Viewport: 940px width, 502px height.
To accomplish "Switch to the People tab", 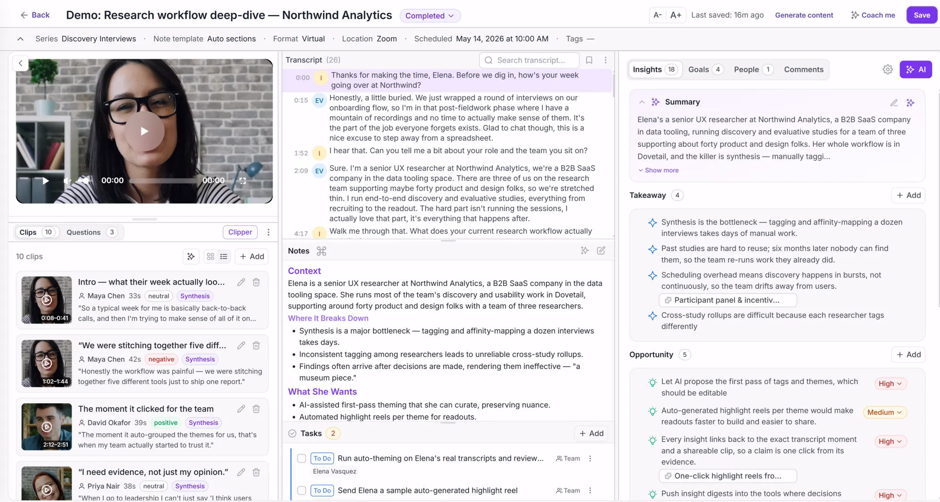I will (754, 69).
